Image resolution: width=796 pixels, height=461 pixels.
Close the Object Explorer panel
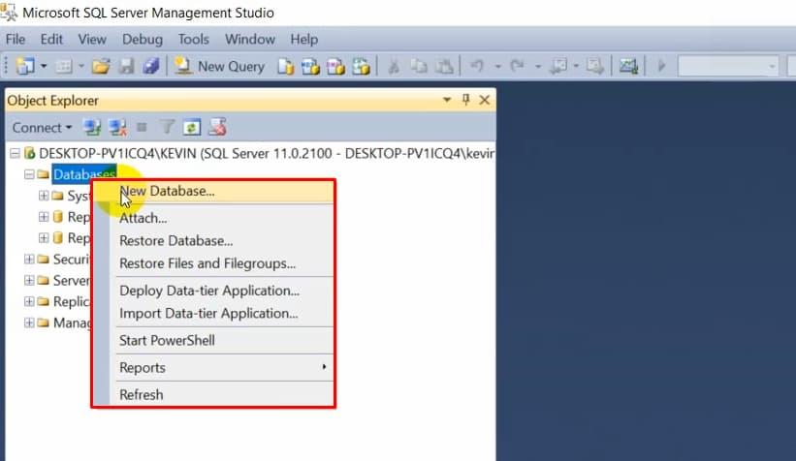(485, 100)
